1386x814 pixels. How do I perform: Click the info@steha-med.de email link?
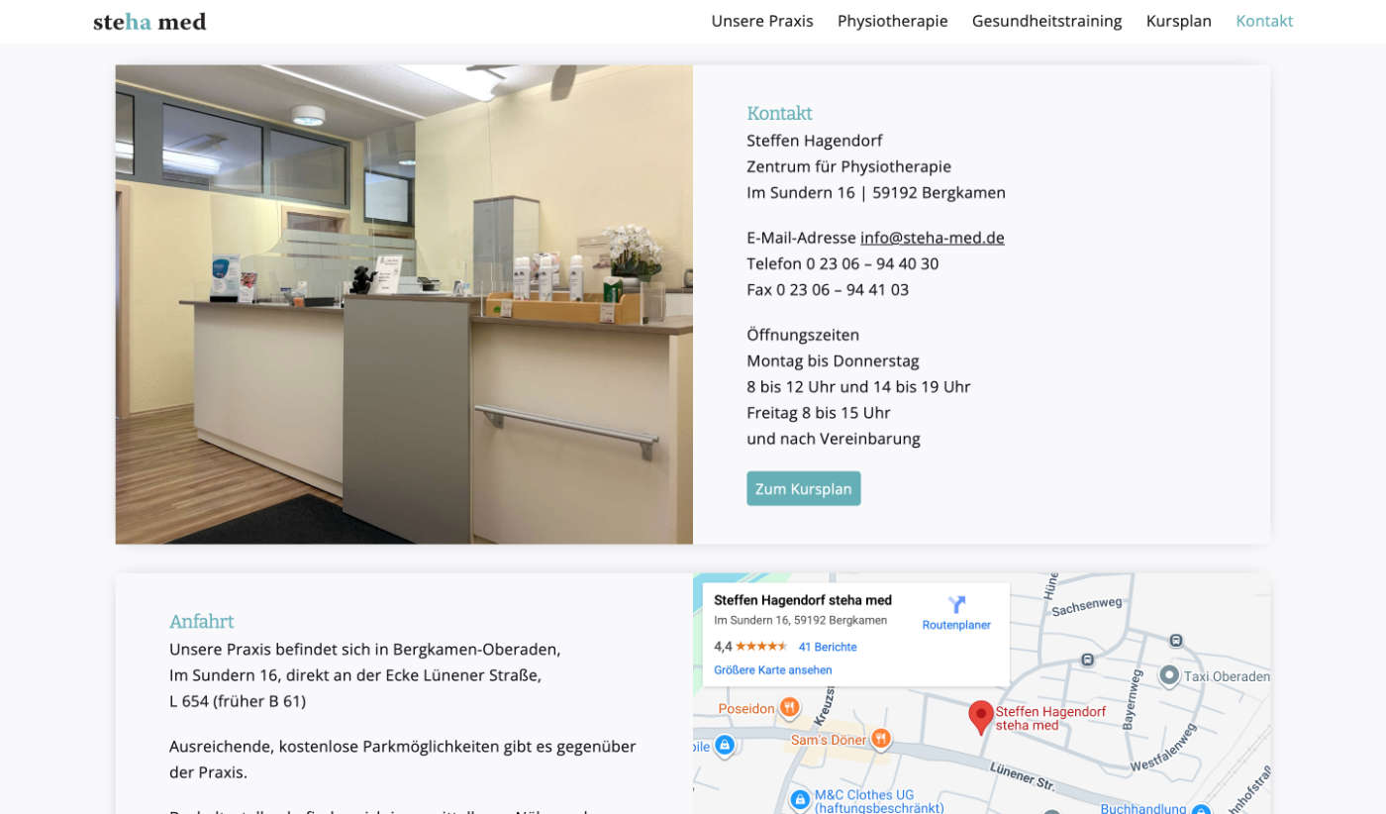(x=932, y=238)
